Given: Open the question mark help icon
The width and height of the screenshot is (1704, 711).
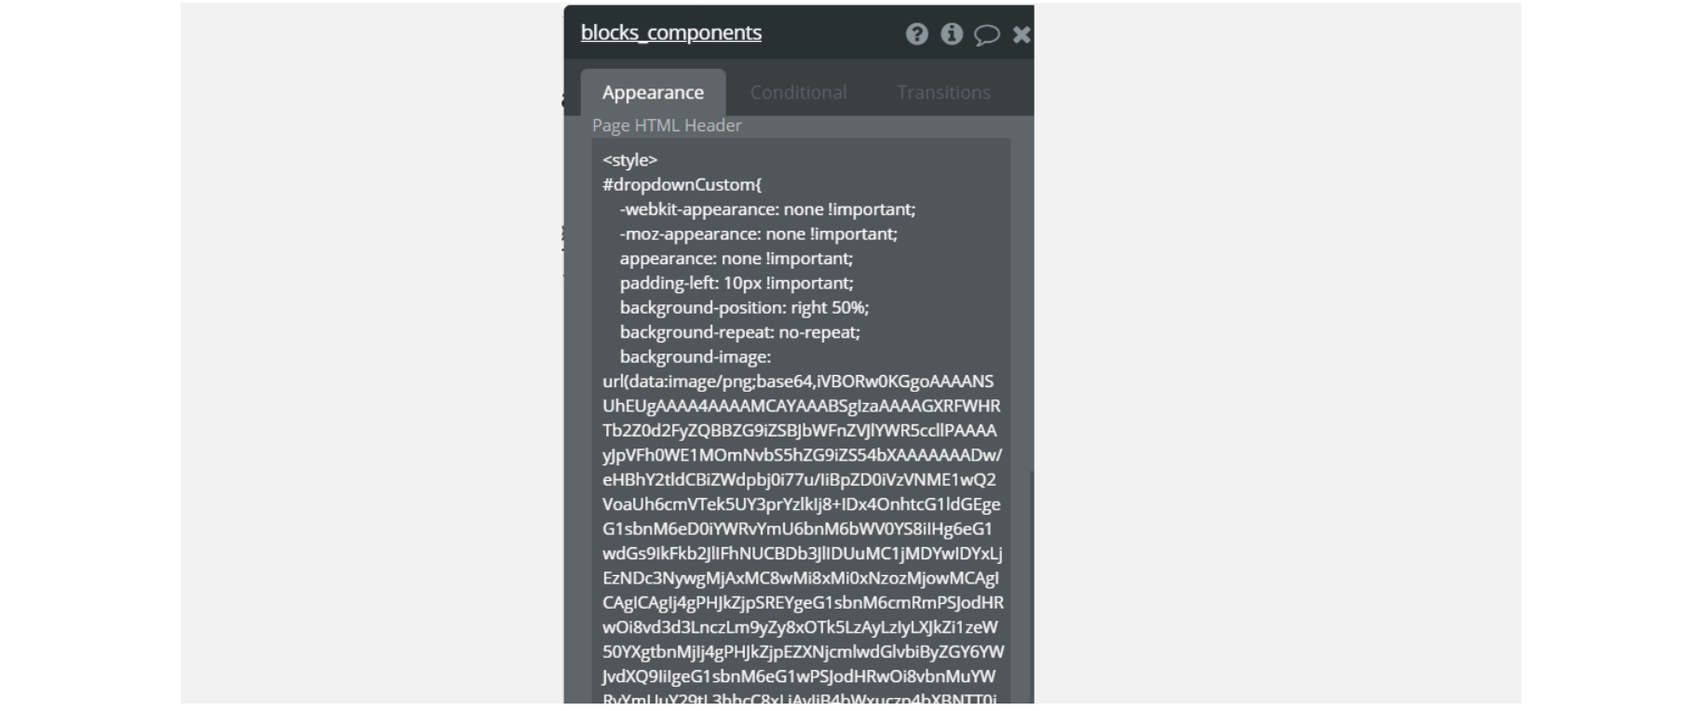Looking at the screenshot, I should click(x=916, y=34).
